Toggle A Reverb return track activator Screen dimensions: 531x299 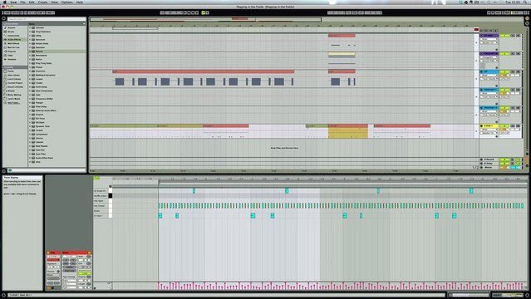(504, 159)
